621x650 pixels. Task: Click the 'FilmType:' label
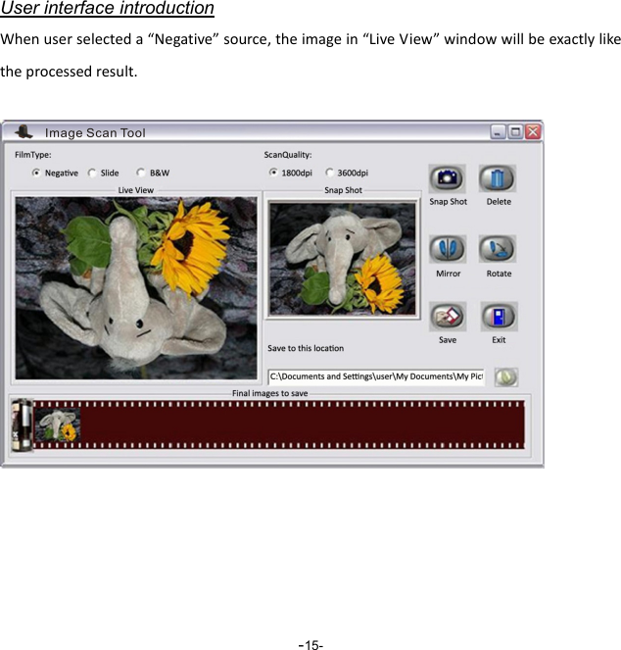tap(33, 155)
